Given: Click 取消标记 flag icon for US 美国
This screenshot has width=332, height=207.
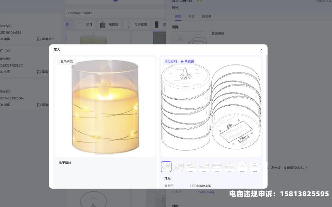Looking at the screenshot, I should pyautogui.click(x=39, y=39).
